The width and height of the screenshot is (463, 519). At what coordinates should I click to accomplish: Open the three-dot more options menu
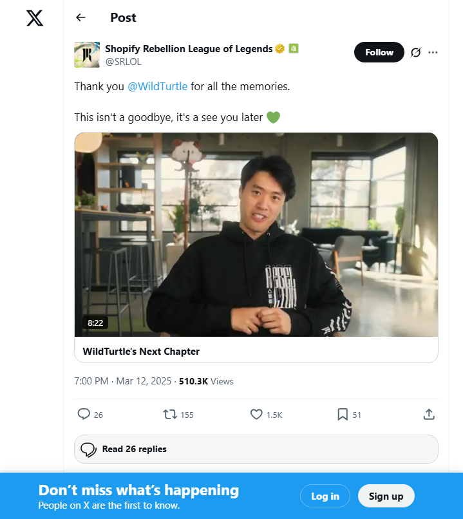pos(433,52)
